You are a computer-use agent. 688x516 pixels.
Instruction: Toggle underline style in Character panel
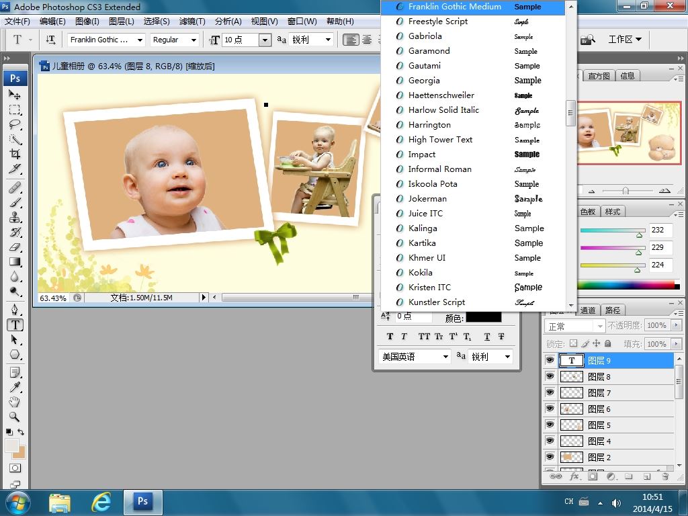tap(486, 337)
